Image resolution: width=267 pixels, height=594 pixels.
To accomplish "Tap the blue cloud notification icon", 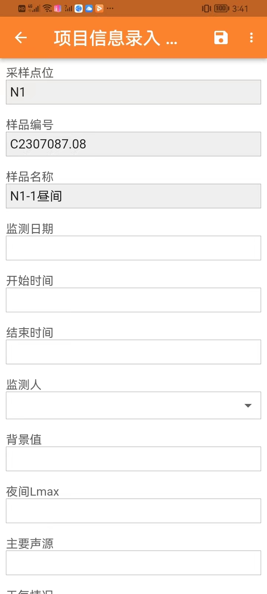I will (x=89, y=8).
